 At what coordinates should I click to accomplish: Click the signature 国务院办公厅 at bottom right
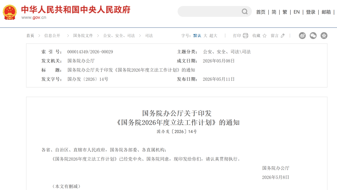276,168
